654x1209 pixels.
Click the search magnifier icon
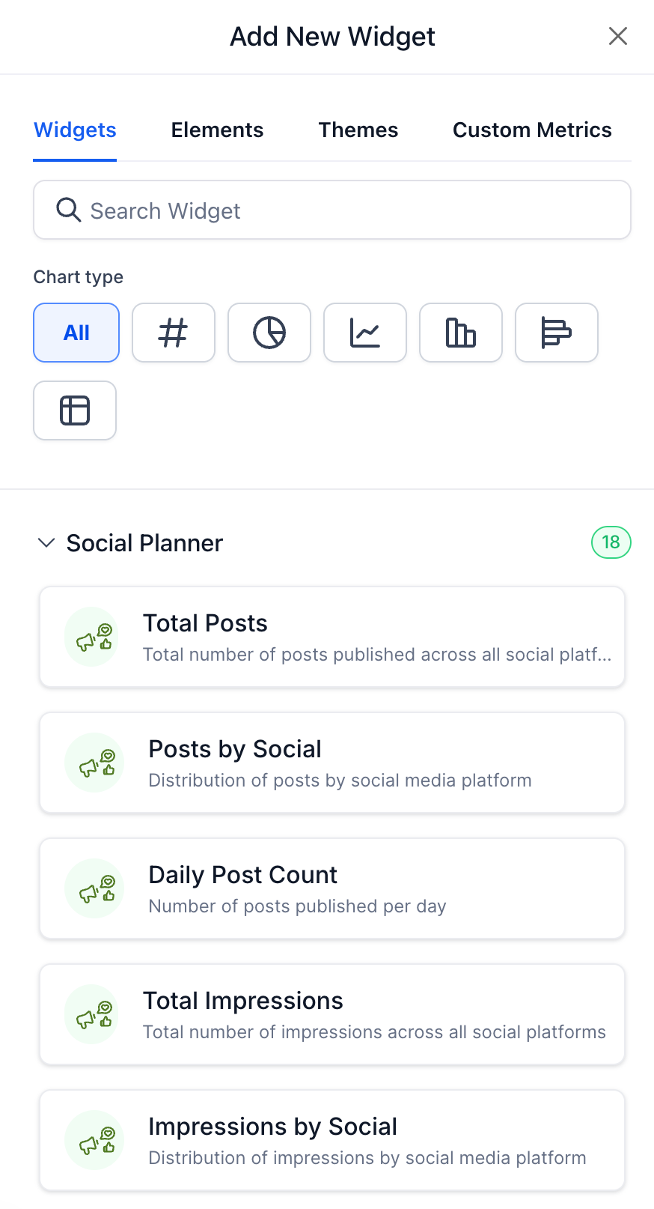point(68,210)
